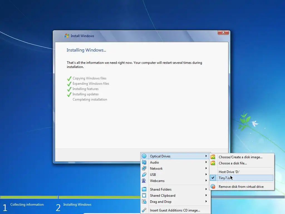Screen dimensions: 285x214
Task: Click the Webcams camera icon
Action: [144, 181]
